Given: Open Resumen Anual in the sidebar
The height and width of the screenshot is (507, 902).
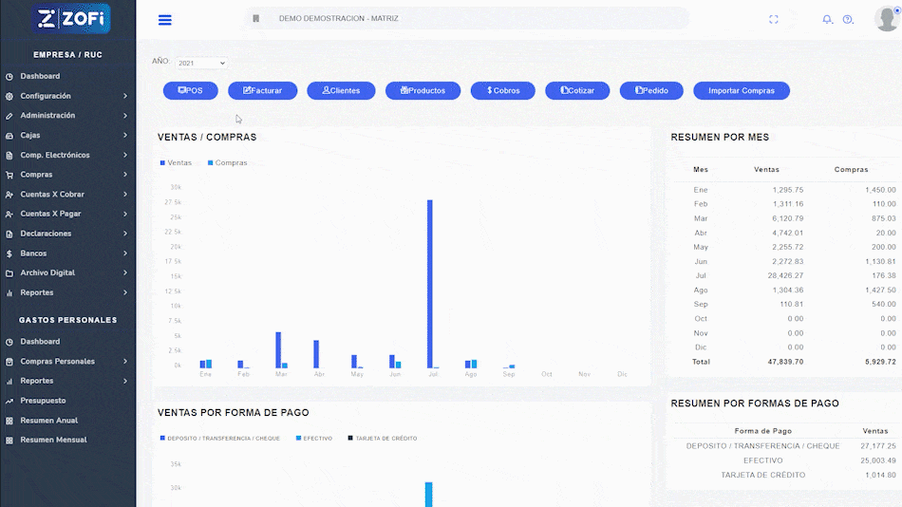Looking at the screenshot, I should tap(48, 421).
